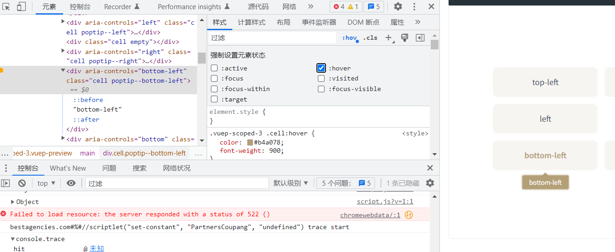Image resolution: width=615 pixels, height=252 pixels.
Task: Open the Recorder tab
Action: pyautogui.click(x=122, y=7)
